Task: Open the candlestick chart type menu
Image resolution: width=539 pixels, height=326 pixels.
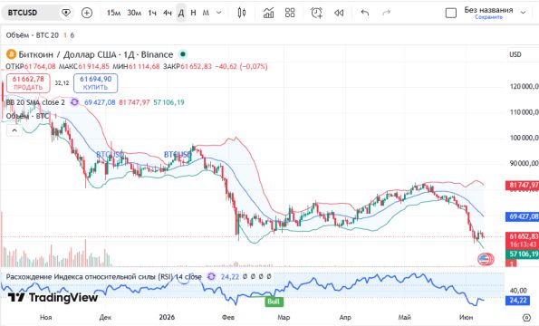Action: pyautogui.click(x=242, y=13)
